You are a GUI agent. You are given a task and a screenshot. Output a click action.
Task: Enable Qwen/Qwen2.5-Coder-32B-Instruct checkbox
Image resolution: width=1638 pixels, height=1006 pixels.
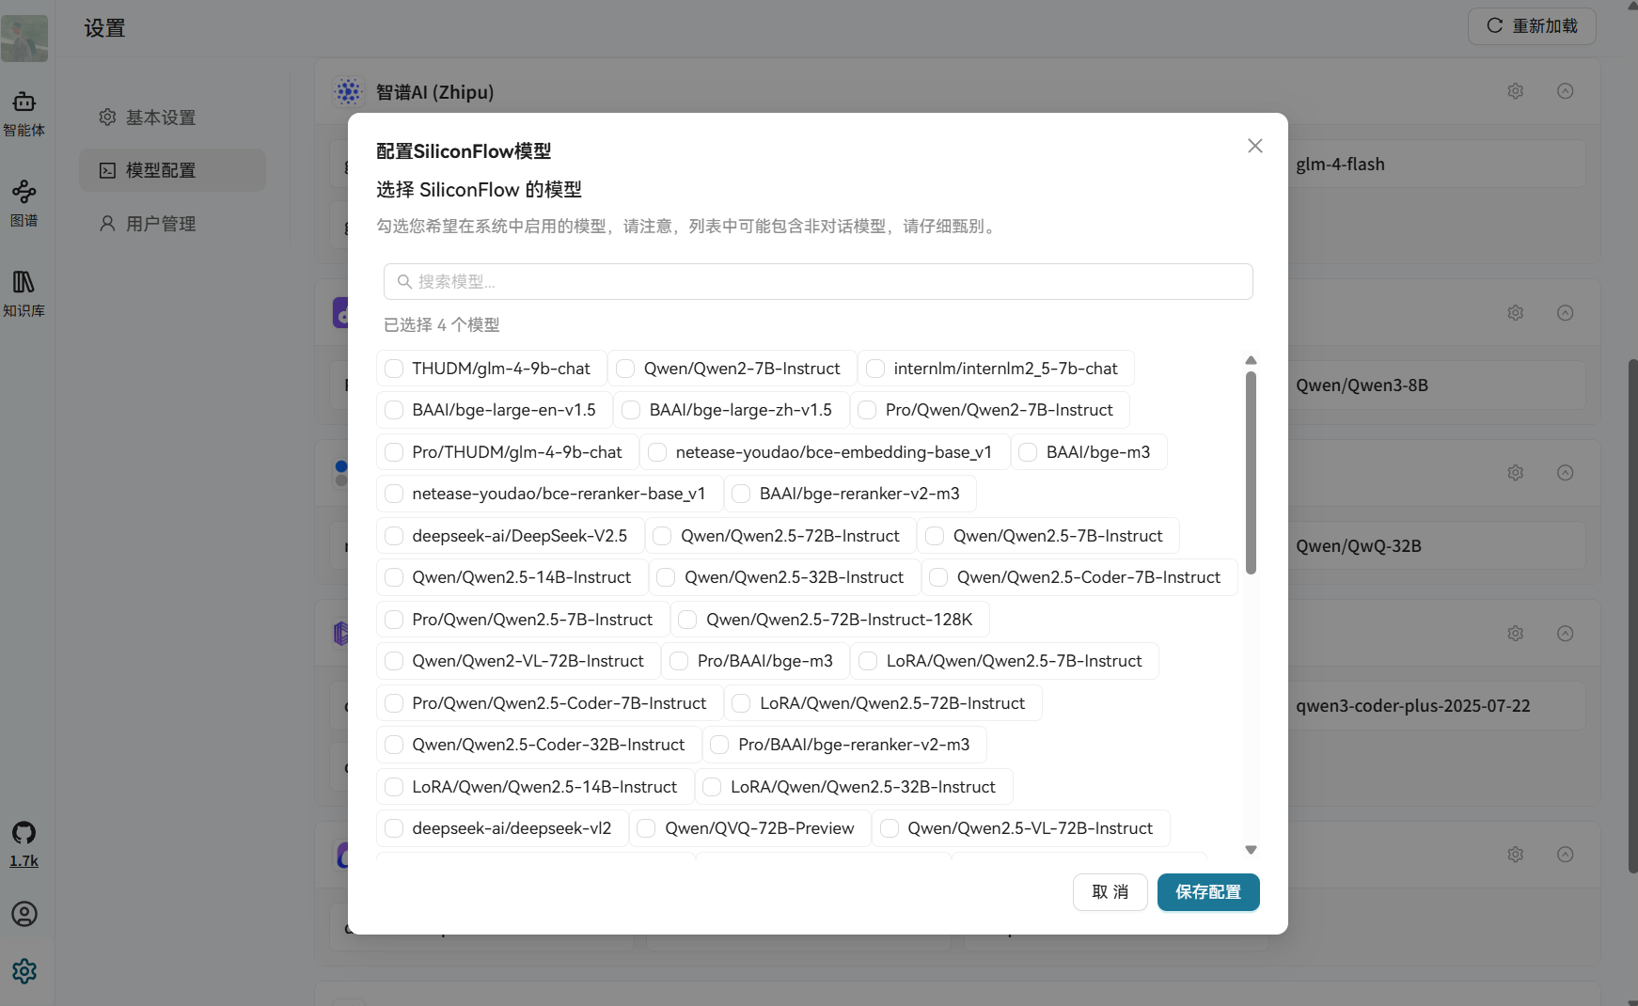[x=394, y=745]
